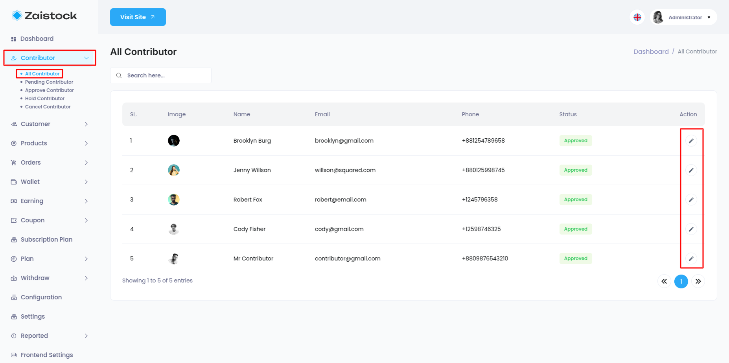The width and height of the screenshot is (729, 363).
Task: Expand the Customer menu chevron
Action: 87,124
